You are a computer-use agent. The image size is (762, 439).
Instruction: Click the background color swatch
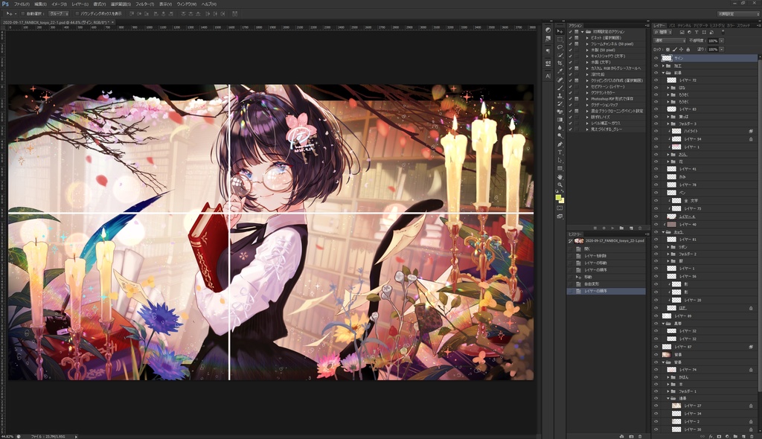point(562,200)
